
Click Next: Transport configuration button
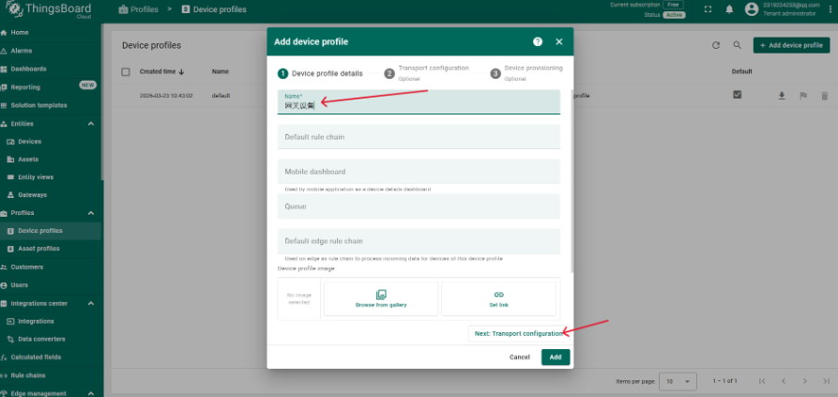coord(517,333)
